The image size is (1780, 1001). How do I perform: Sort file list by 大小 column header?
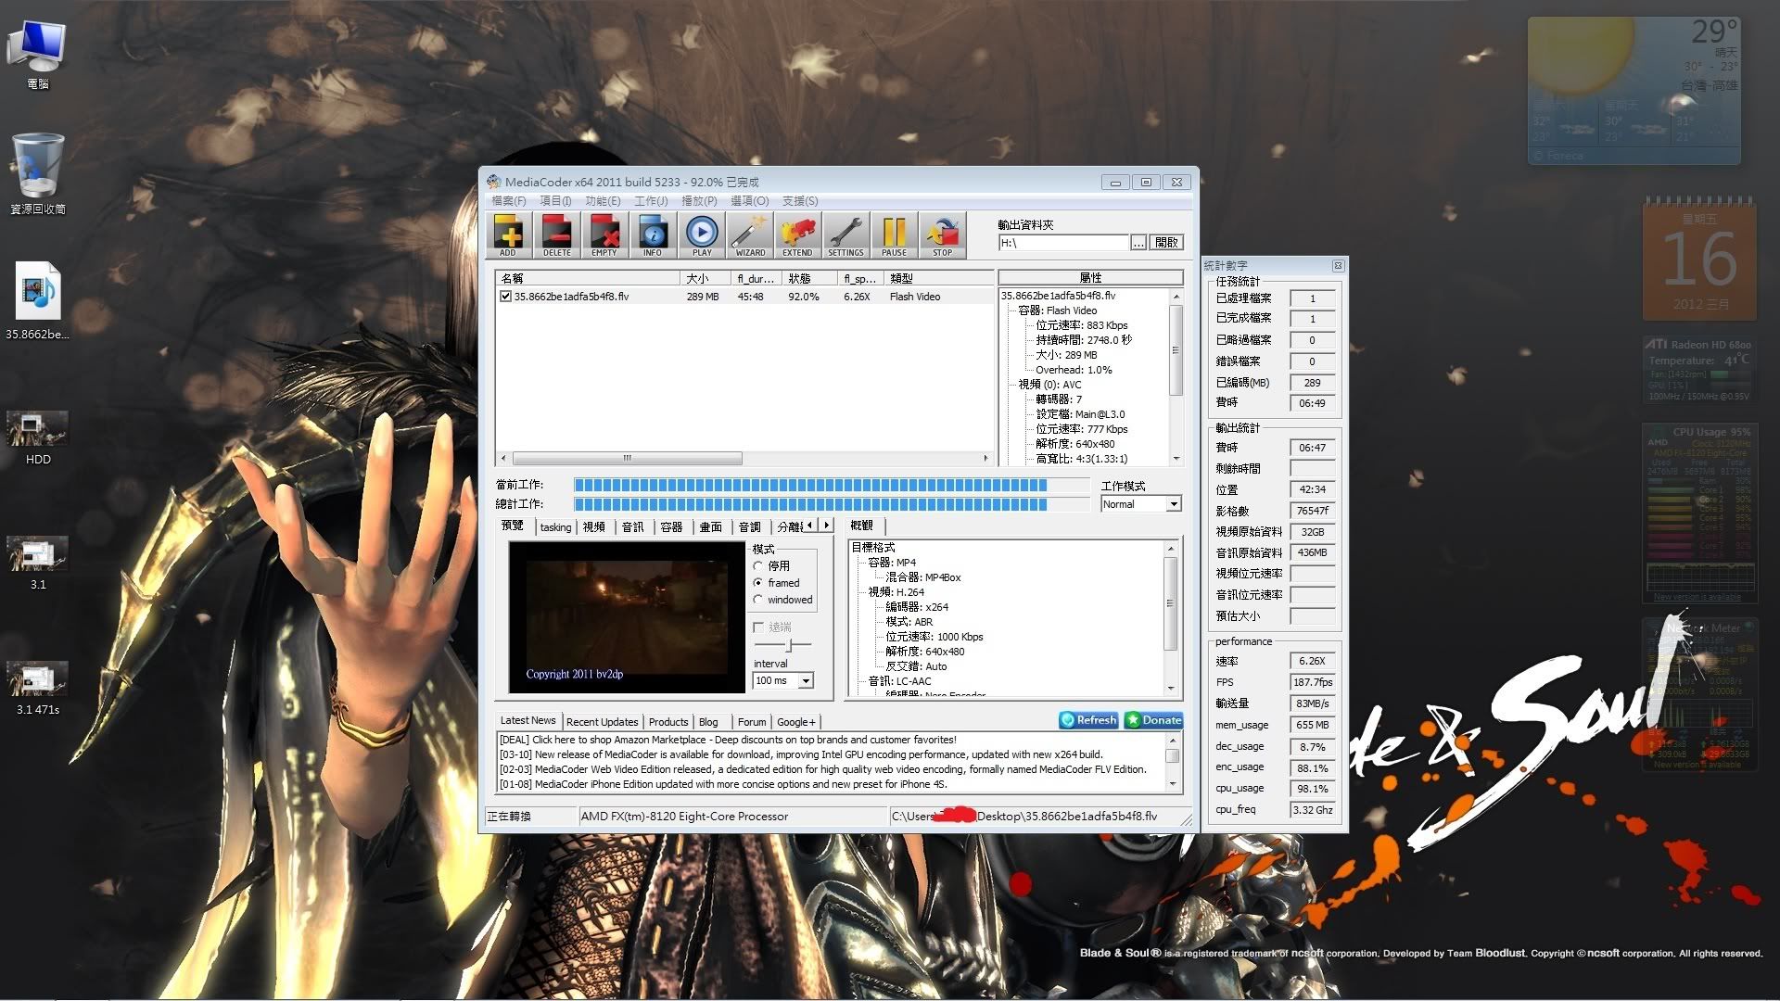click(x=703, y=278)
